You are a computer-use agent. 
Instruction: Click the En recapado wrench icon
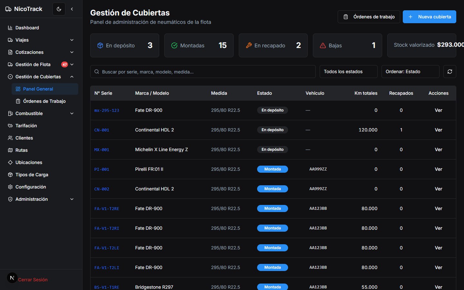249,45
